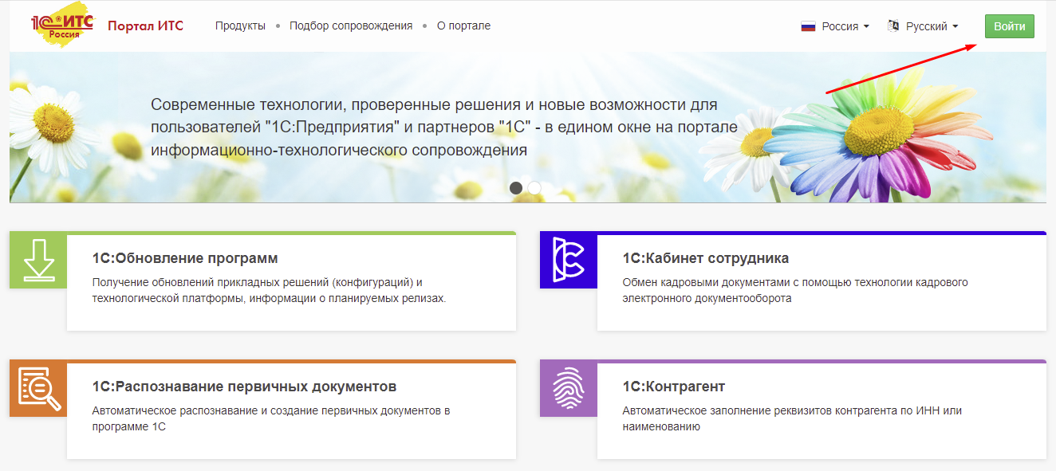Screen dimensions: 1056x471
Task: Open the Русский language dropdown
Action: [x=931, y=26]
